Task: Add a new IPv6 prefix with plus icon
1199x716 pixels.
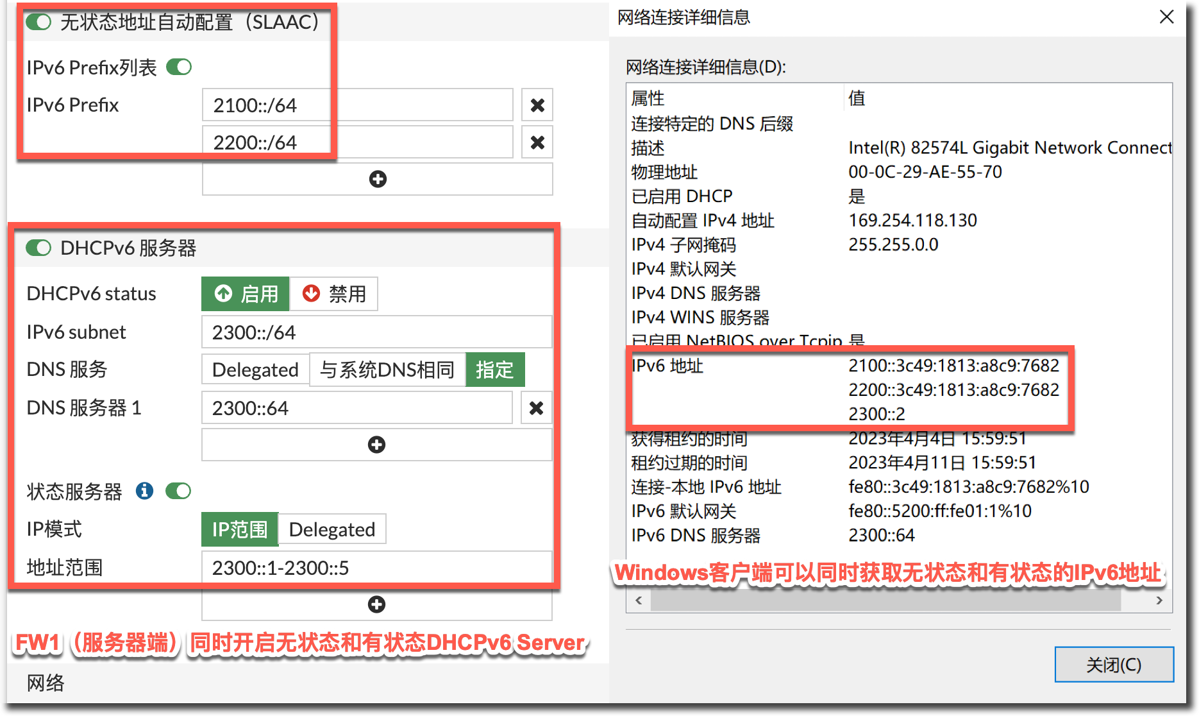Action: pyautogui.click(x=378, y=179)
